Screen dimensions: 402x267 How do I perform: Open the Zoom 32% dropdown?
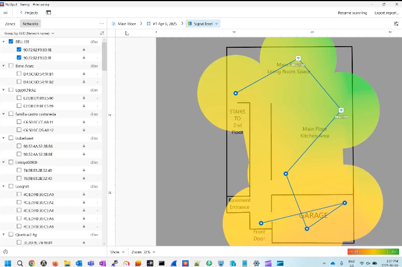pyautogui.click(x=143, y=252)
